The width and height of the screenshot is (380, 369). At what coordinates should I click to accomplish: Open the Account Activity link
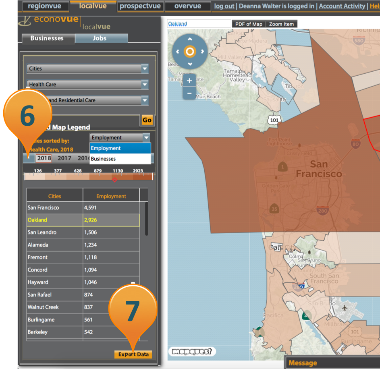coord(342,6)
